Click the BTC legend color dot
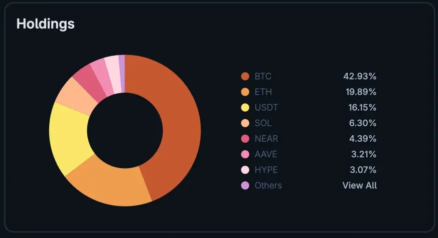 245,77
